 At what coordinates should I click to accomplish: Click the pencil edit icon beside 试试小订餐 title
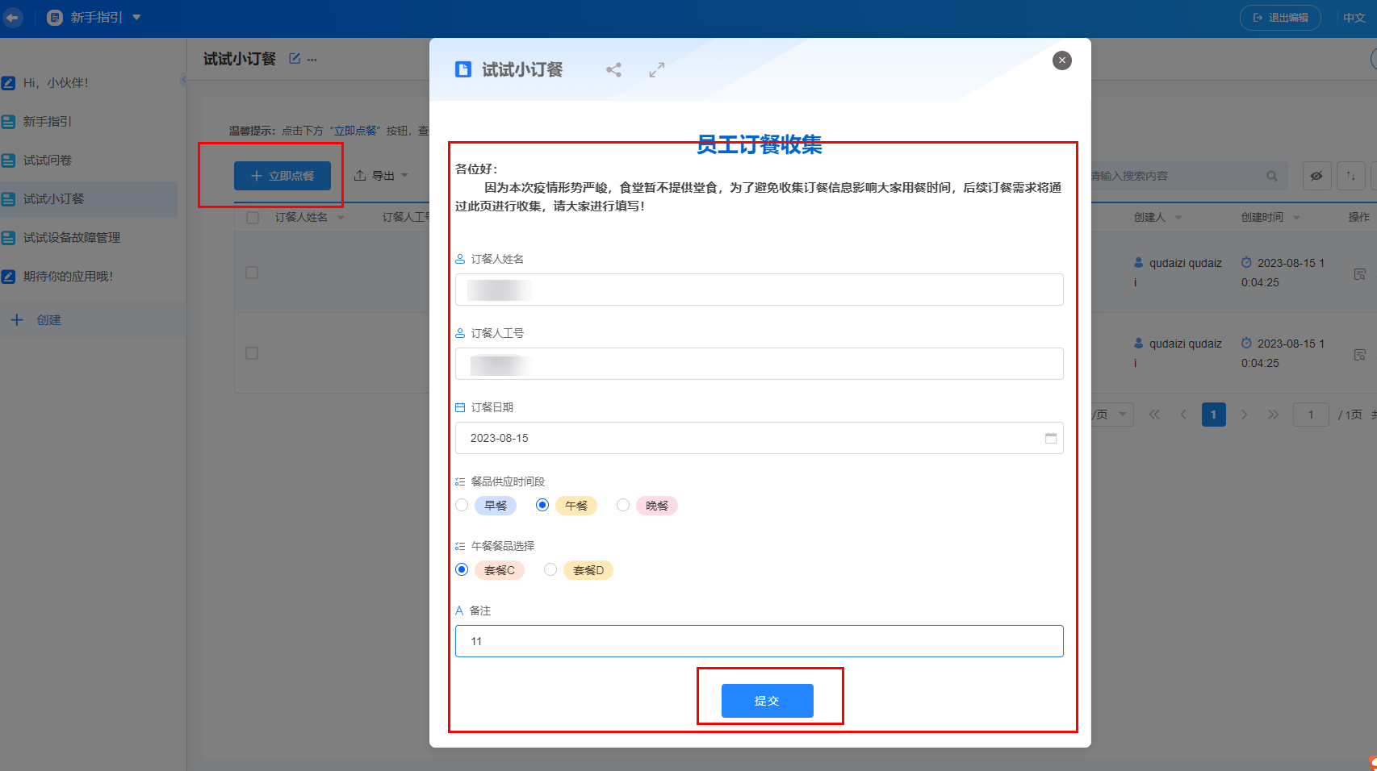pos(294,57)
